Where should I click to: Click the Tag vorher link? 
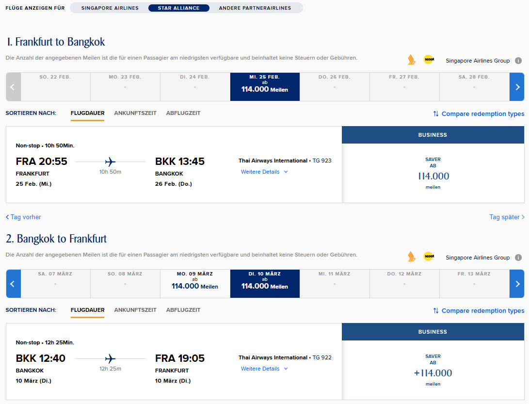(23, 217)
